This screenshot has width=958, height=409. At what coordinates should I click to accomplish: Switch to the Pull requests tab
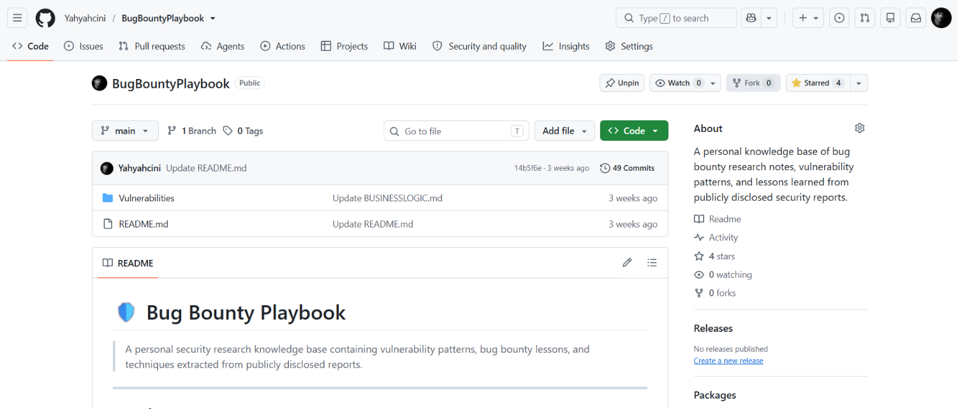click(x=152, y=46)
